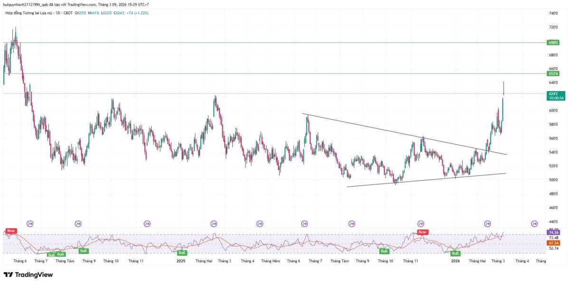Screen dimensions: 570x284
Task: Select the 2026 year label on time axis
Action: click(456, 261)
